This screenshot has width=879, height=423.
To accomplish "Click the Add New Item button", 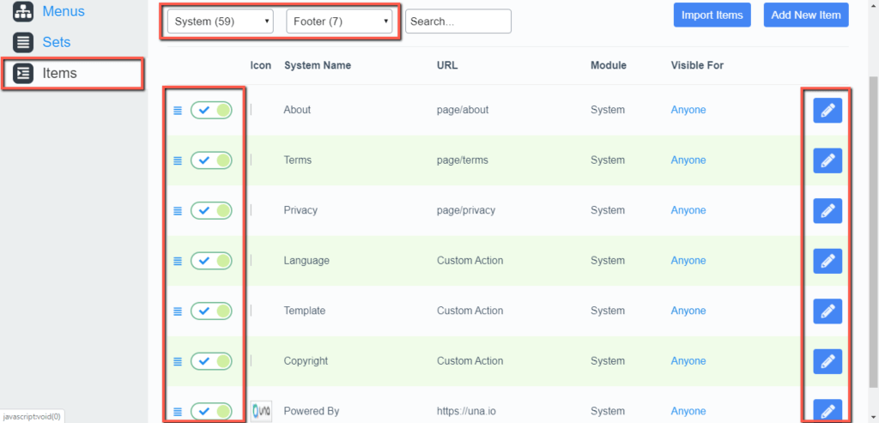I will (x=806, y=15).
